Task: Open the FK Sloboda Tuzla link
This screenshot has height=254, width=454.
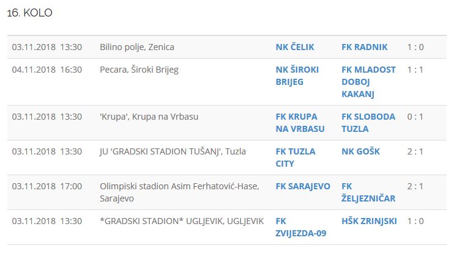Action: click(368, 123)
